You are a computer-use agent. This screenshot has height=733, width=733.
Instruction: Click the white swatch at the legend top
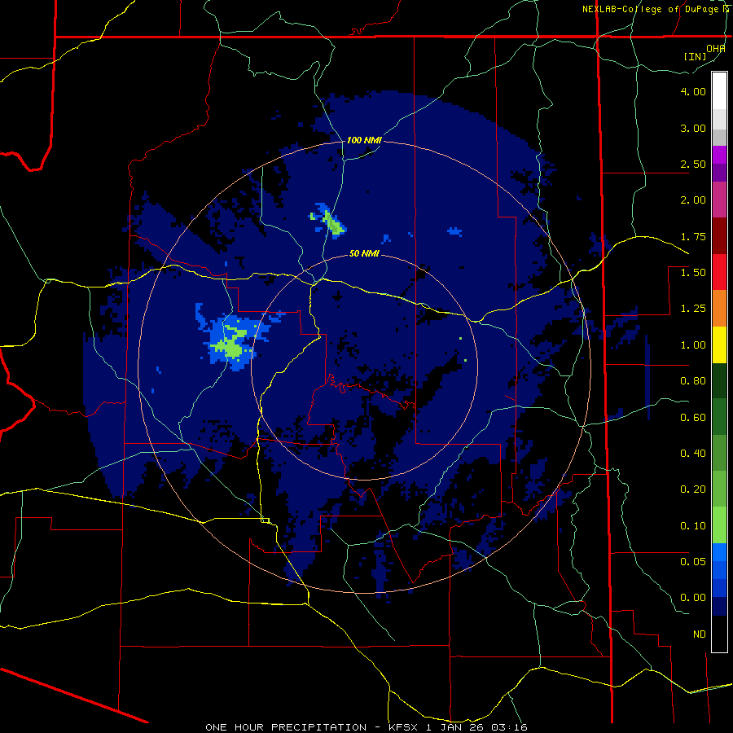pos(719,90)
